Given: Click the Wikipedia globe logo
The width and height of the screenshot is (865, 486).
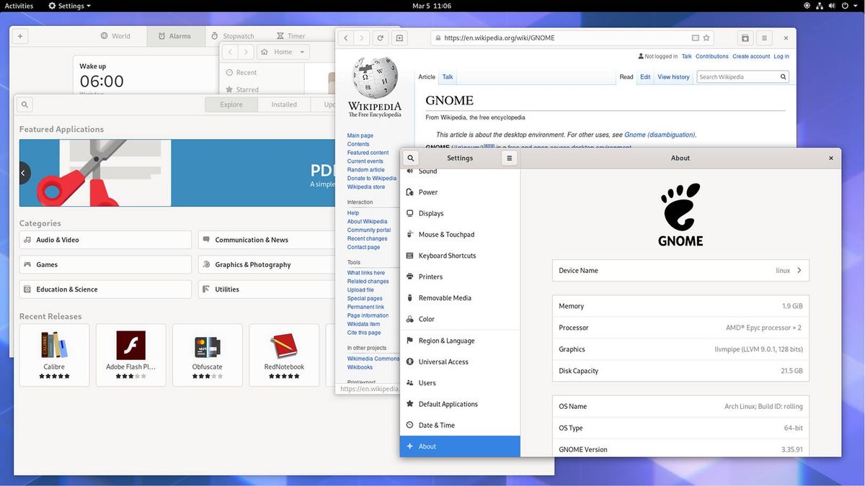Looking at the screenshot, I should pos(374,78).
